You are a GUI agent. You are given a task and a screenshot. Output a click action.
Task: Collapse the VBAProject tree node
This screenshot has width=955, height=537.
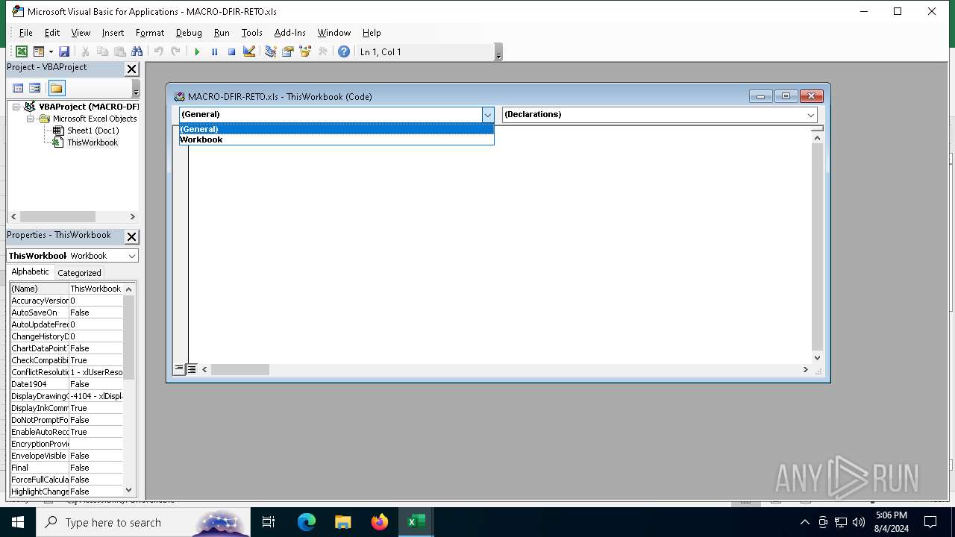(x=16, y=107)
